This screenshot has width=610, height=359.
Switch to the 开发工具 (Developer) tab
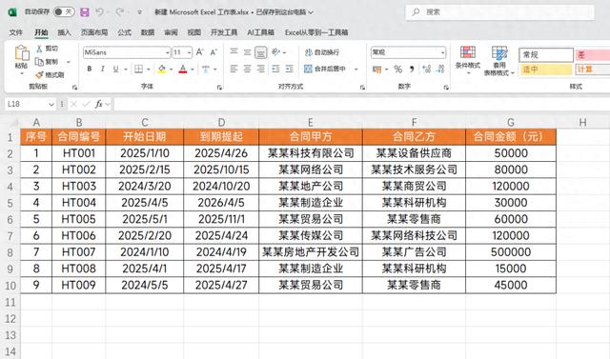224,32
